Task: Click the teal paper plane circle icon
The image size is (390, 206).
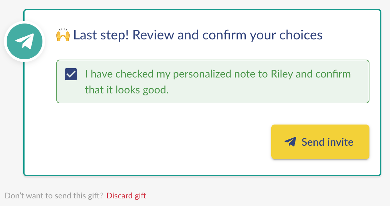Action: coord(25,41)
